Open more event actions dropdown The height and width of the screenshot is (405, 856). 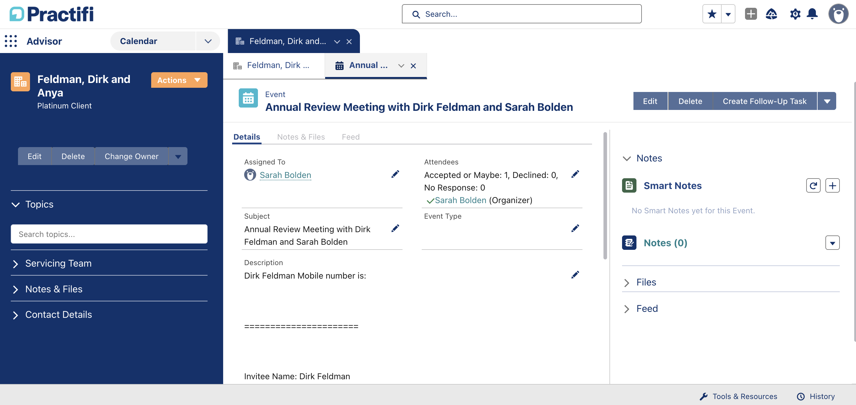click(x=827, y=101)
